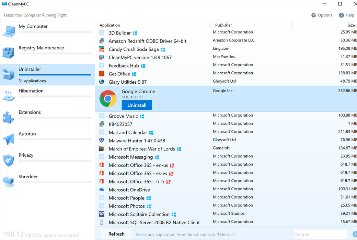This screenshot has width=357, height=240.
Task: Open the Shredder icon
Action: [x=9, y=181]
